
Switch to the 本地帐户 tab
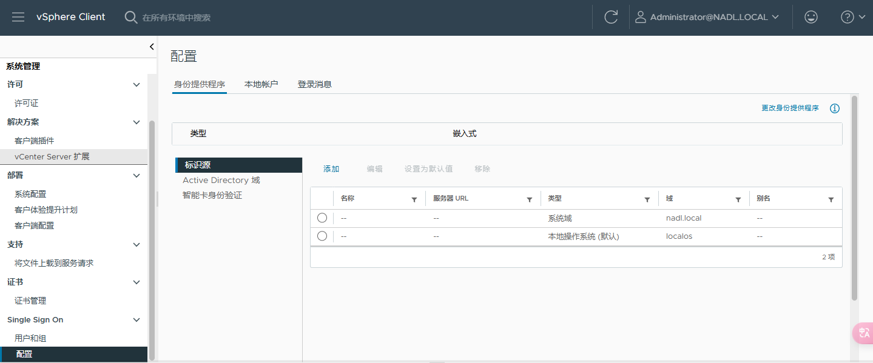pyautogui.click(x=261, y=84)
